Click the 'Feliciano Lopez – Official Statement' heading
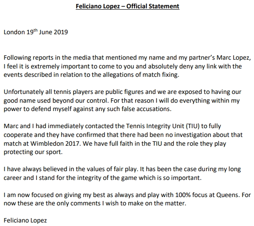 [x=127, y=6]
